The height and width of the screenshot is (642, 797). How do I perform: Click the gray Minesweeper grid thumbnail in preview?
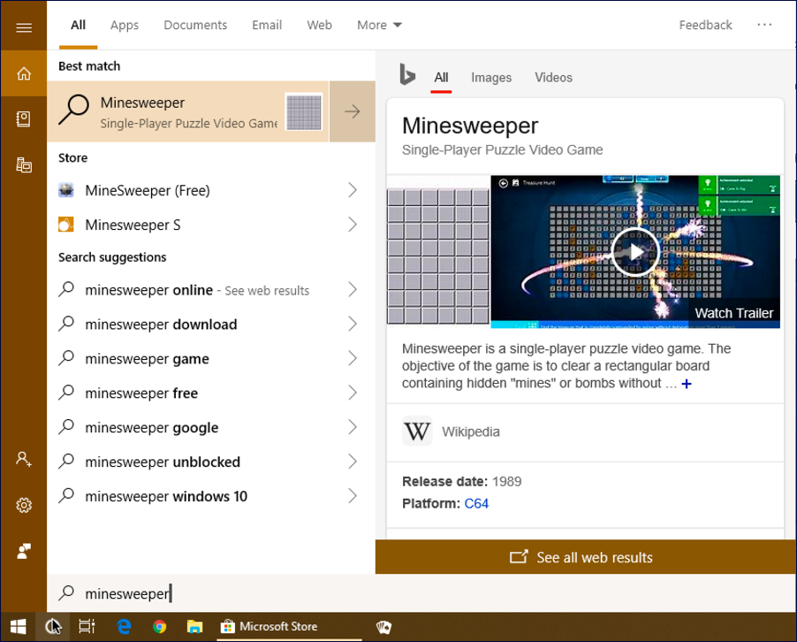point(438,256)
